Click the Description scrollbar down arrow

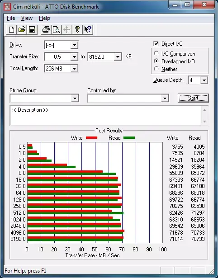(204, 122)
